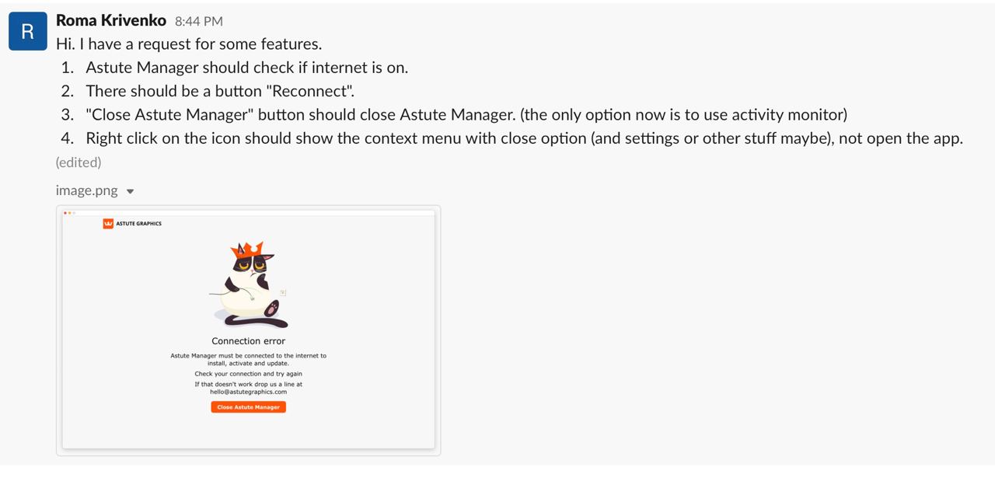
Task: Click list item about right click context menu
Action: (524, 138)
